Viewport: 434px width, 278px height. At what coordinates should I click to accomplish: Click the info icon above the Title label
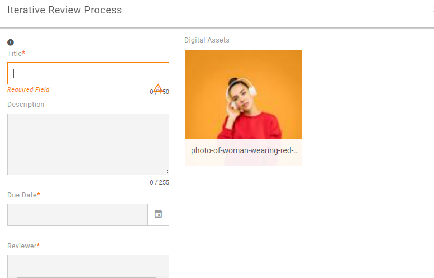pos(11,43)
